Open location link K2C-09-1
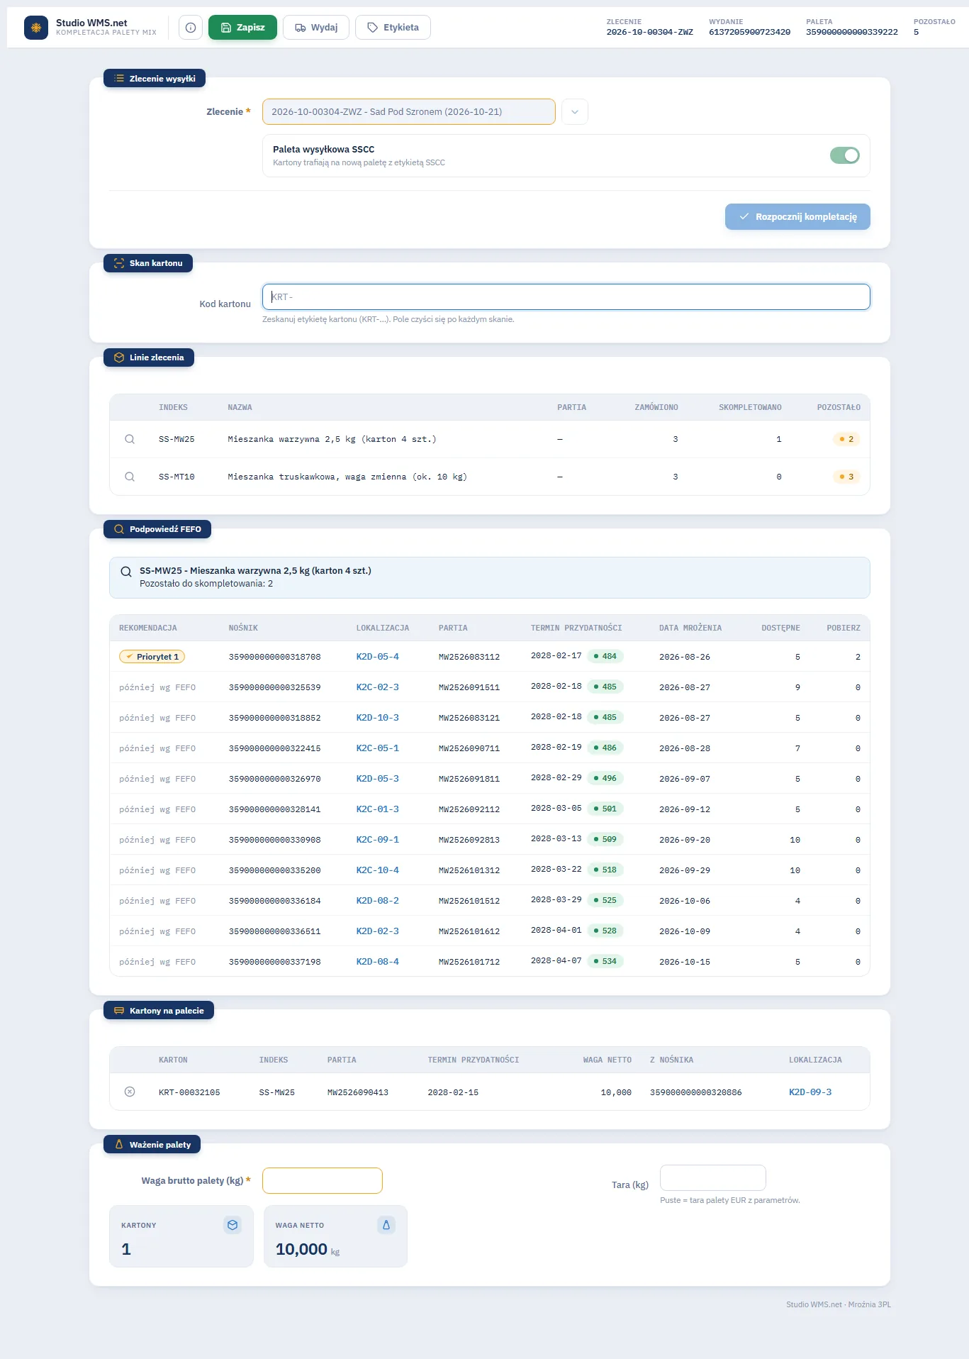The image size is (969, 1359). click(x=378, y=840)
